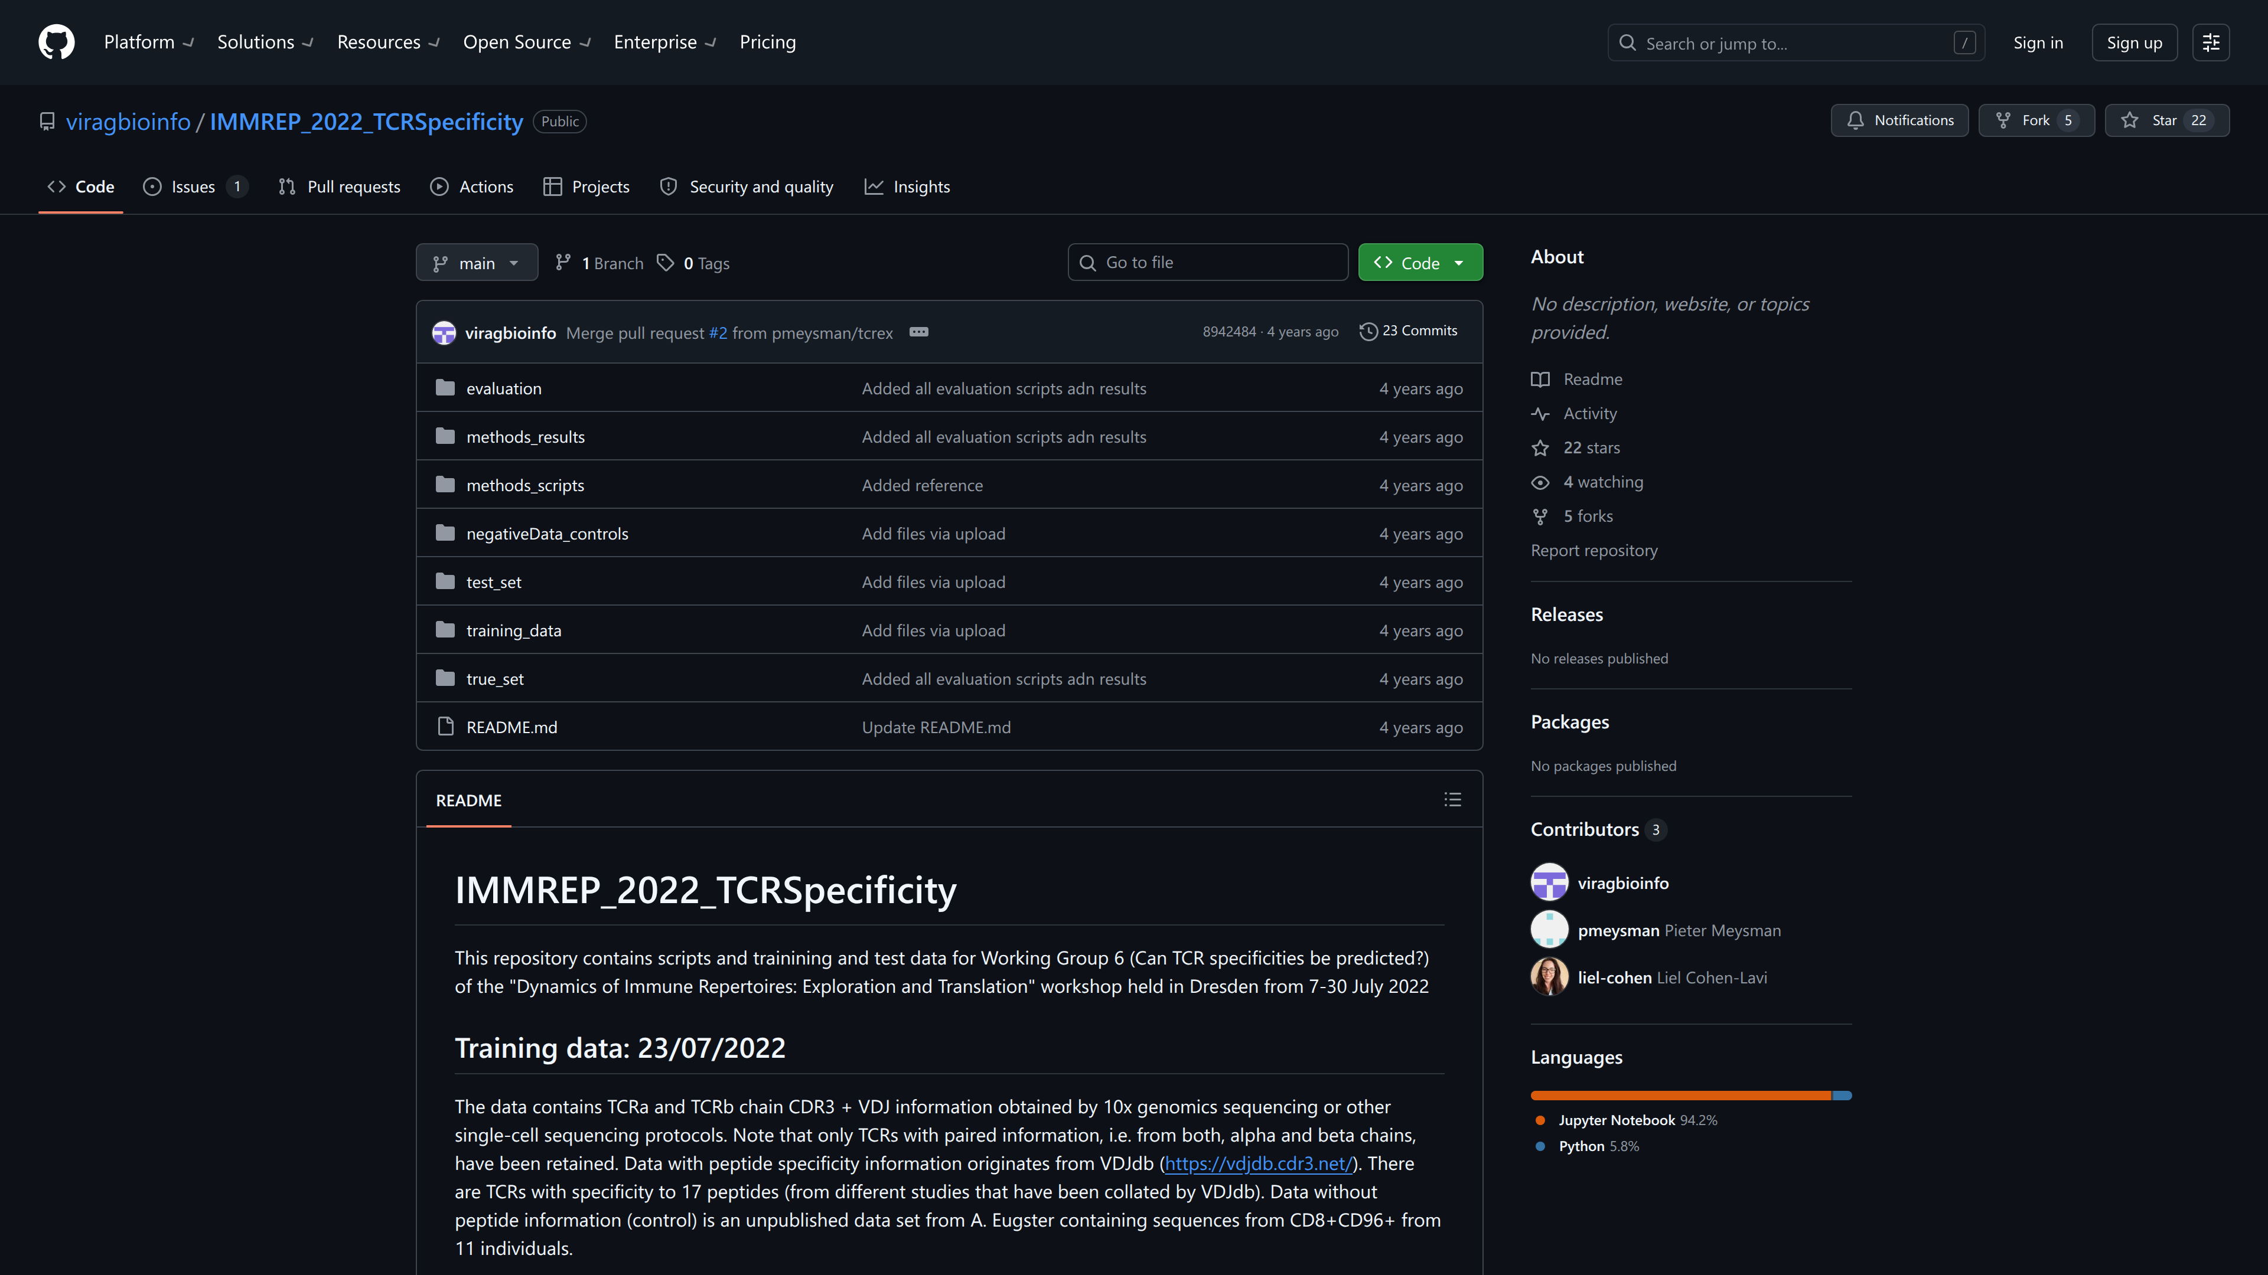The image size is (2268, 1275).
Task: Click the fork icon next to Fork
Action: pos(2003,120)
